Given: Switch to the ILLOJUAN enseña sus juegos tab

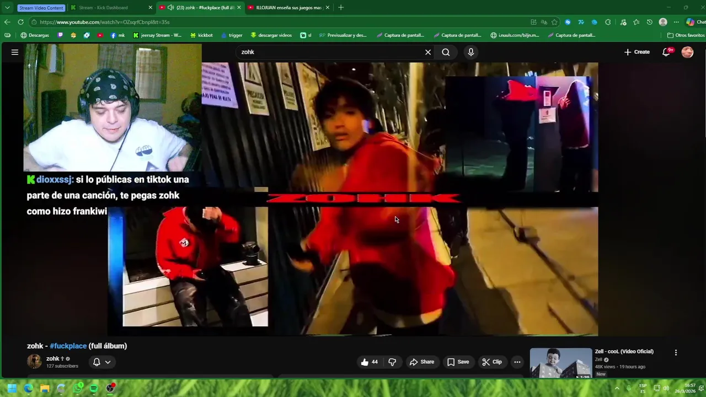Looking at the screenshot, I should (x=288, y=8).
